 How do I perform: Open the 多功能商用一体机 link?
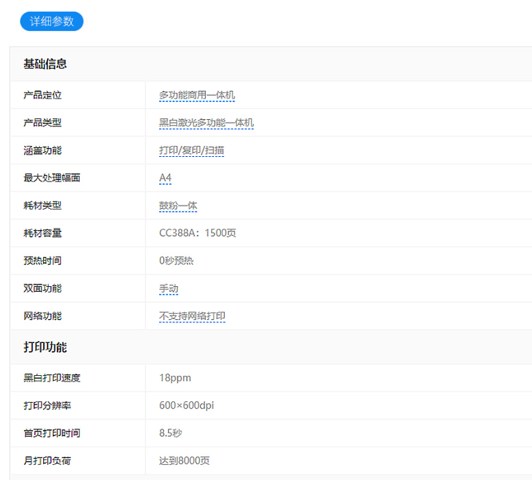(197, 95)
